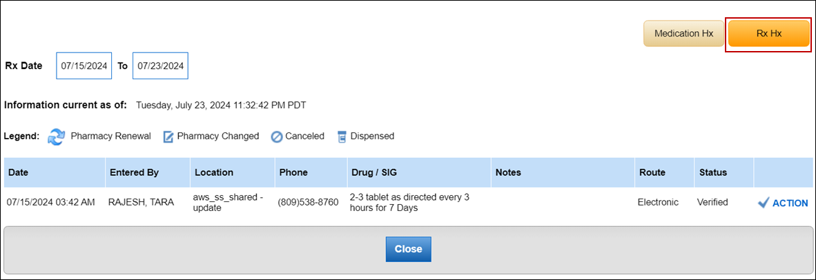
Task: Click the Pharmacy Renewal legend icon
Action: coord(57,137)
